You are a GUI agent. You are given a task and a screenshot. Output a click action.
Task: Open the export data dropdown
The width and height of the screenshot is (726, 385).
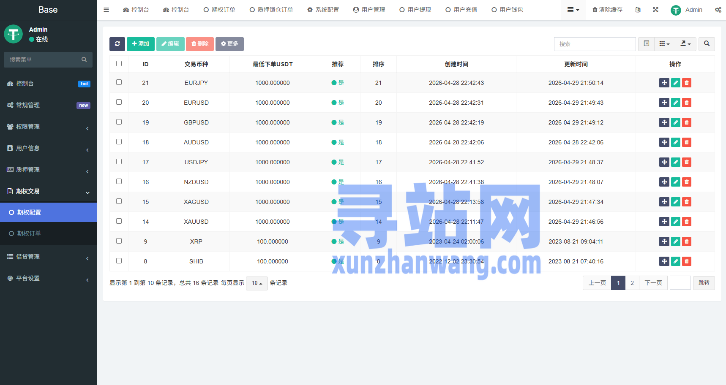click(x=685, y=44)
